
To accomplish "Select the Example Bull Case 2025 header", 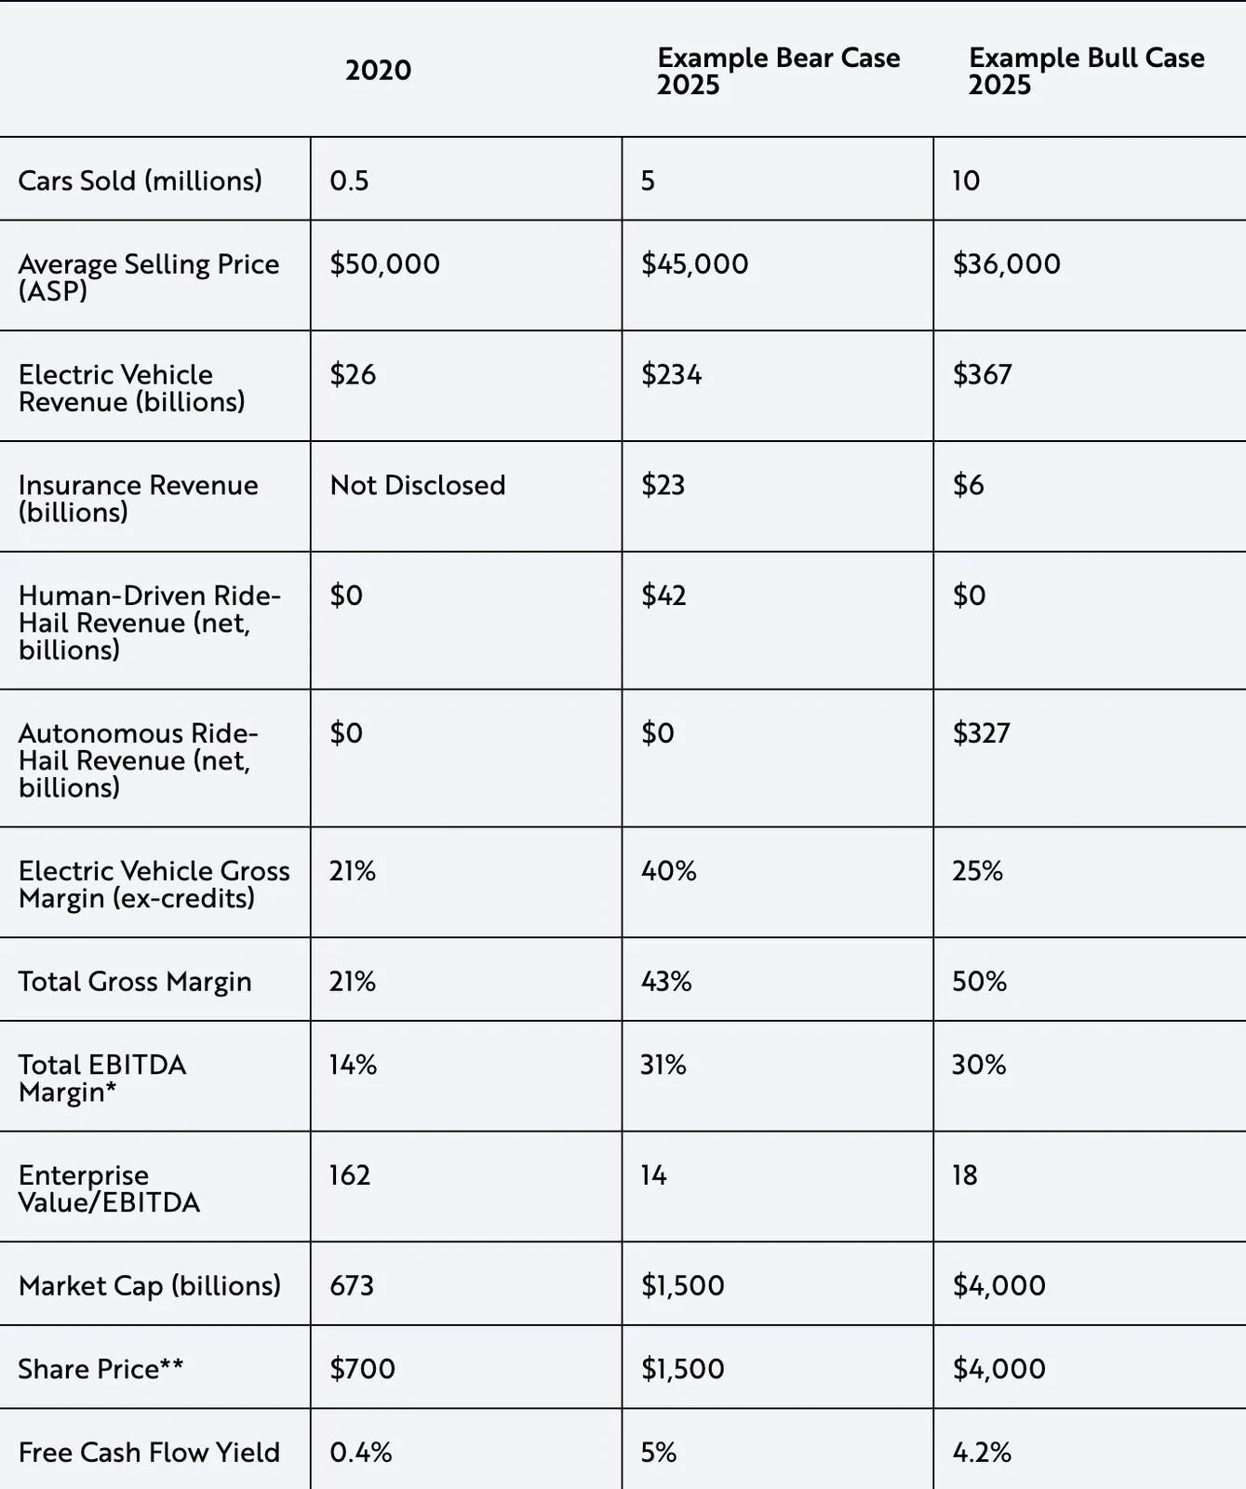I will point(1086,71).
